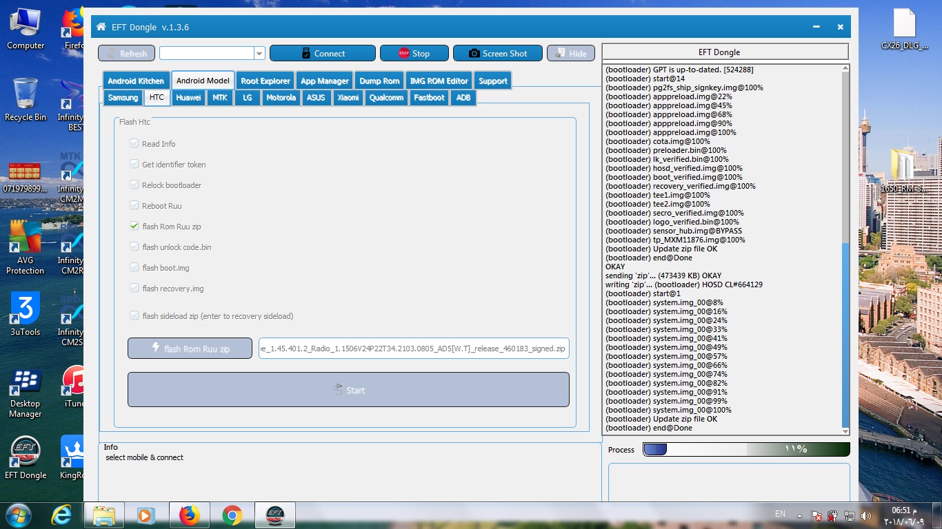Toggle the Relock bootloader checkbox

click(134, 185)
